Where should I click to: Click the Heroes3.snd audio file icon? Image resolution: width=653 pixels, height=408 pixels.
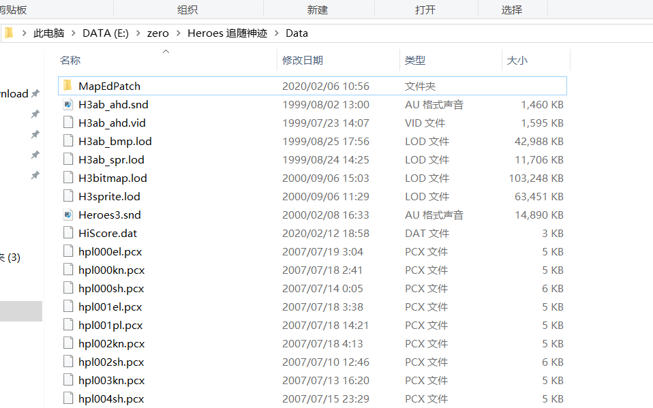pyautogui.click(x=68, y=215)
